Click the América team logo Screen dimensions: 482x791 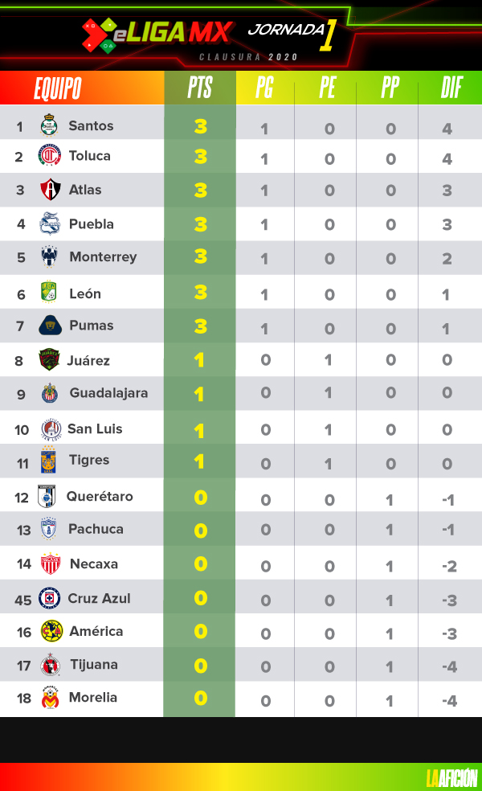click(51, 631)
